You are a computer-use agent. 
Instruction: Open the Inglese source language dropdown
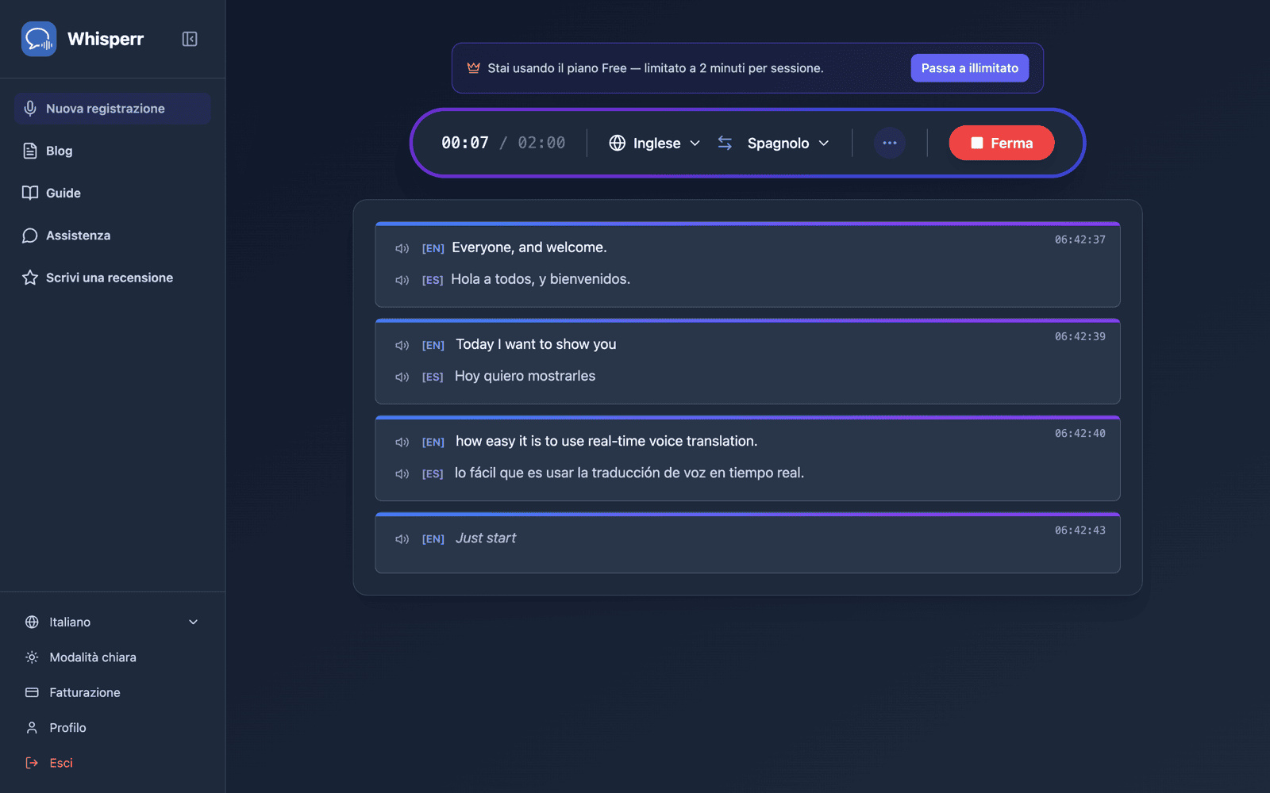pyautogui.click(x=655, y=143)
